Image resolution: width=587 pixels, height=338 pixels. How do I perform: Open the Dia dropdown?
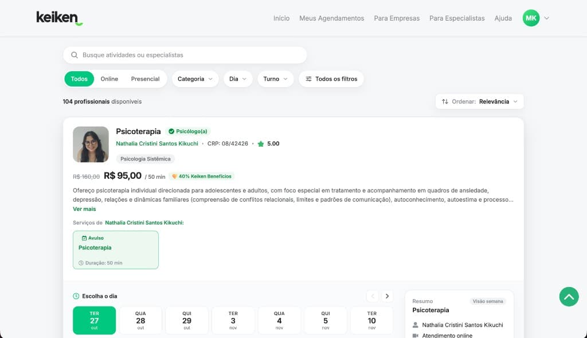(238, 79)
